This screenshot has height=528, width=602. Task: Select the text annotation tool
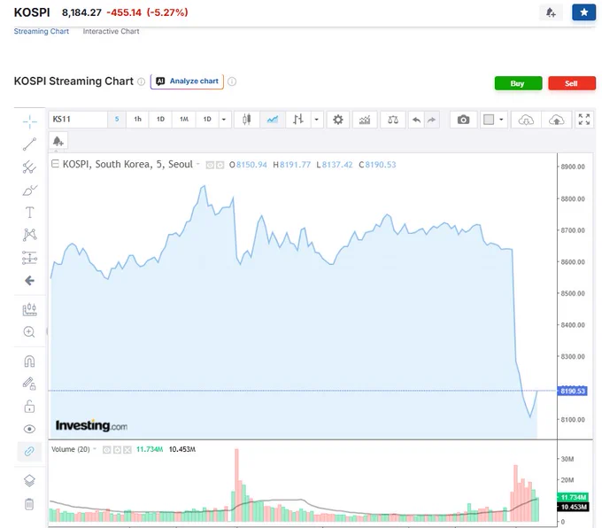tap(29, 212)
